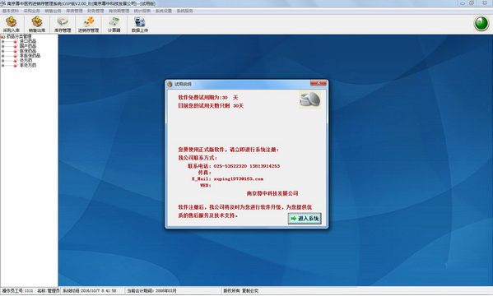Open the 系统设置 menu

click(164, 11)
